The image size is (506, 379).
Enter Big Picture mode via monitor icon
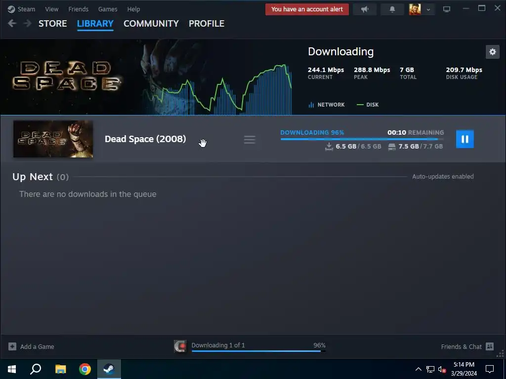(447, 9)
